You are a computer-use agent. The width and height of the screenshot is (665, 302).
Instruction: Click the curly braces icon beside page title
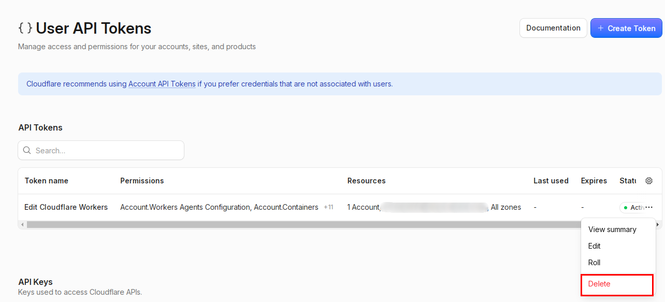click(x=25, y=28)
